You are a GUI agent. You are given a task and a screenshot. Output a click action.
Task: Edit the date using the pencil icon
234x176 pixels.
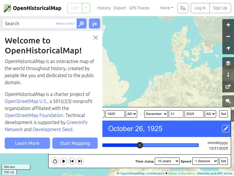click(226, 128)
